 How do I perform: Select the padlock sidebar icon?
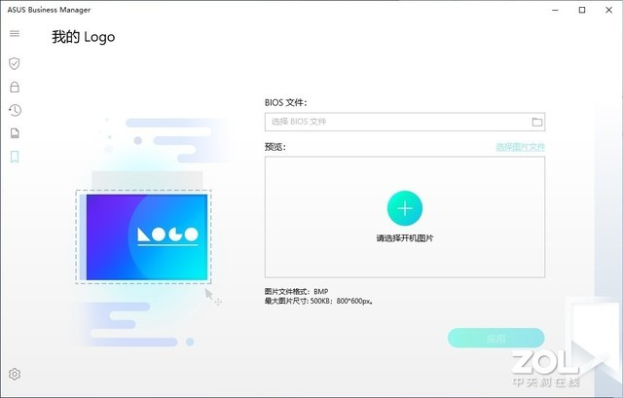(x=15, y=87)
